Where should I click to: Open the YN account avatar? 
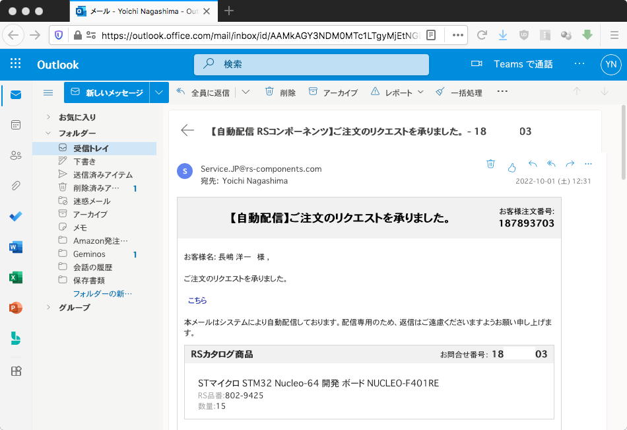(610, 64)
